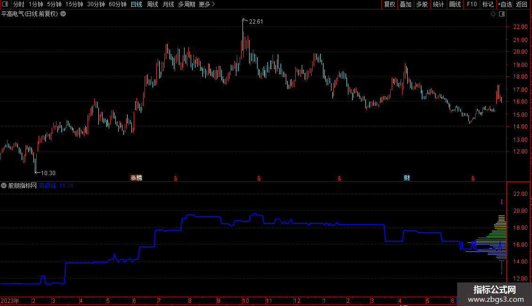The height and width of the screenshot is (306, 532).
Task: Click the red S marker near June 2024
Action: pyautogui.click(x=473, y=178)
